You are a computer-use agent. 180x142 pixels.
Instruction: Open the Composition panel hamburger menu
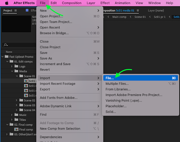138,11
